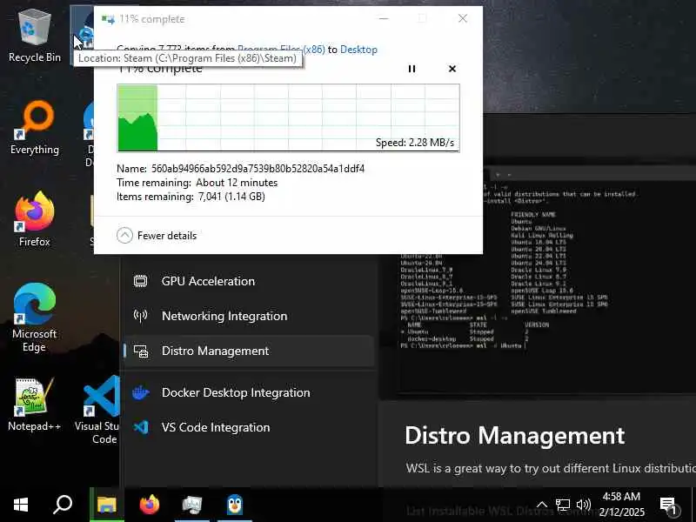696x522 pixels.
Task: Open the network status tray icon
Action: click(563, 505)
